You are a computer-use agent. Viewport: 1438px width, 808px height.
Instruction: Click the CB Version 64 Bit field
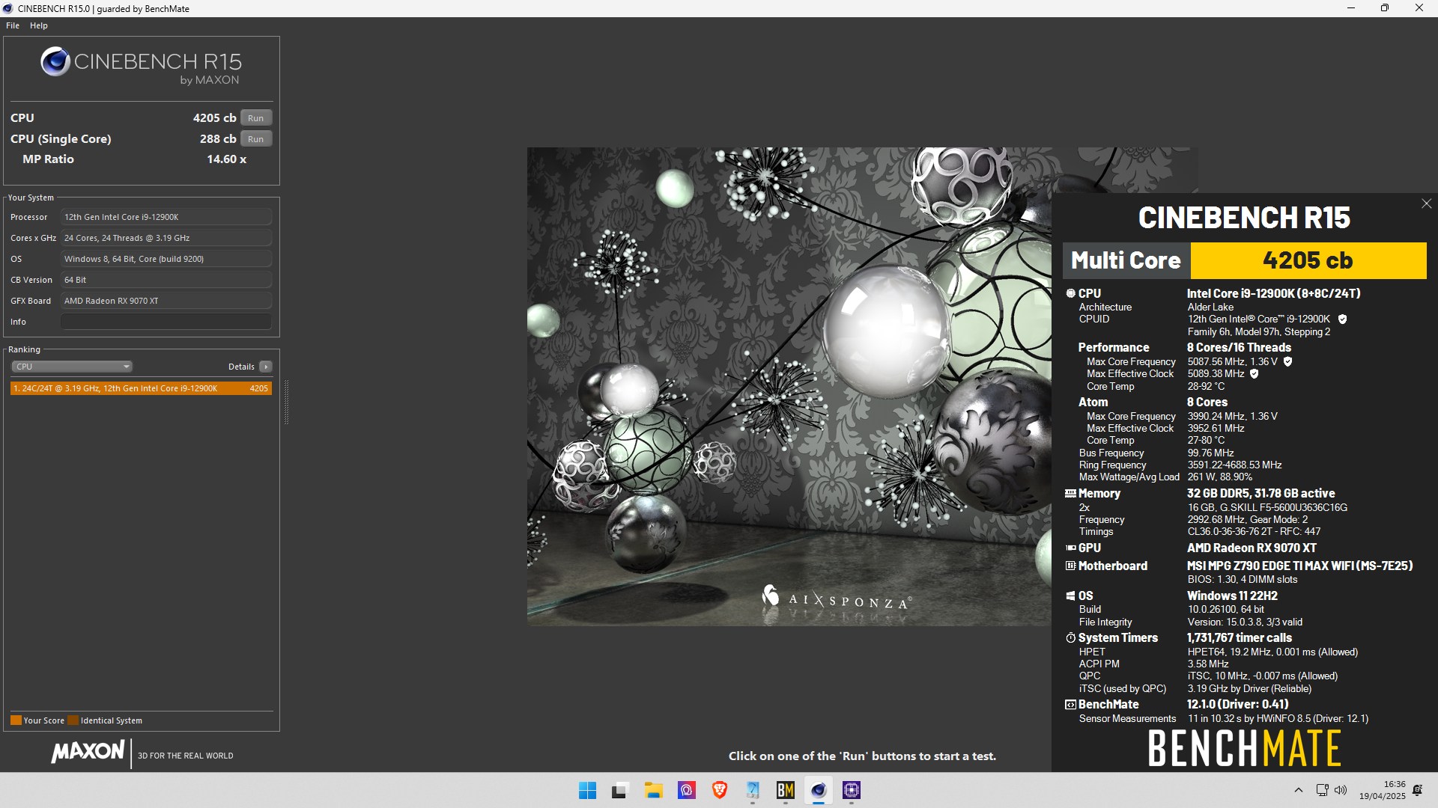click(166, 280)
